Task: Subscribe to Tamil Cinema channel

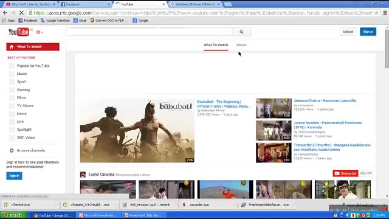Action: tap(346, 173)
